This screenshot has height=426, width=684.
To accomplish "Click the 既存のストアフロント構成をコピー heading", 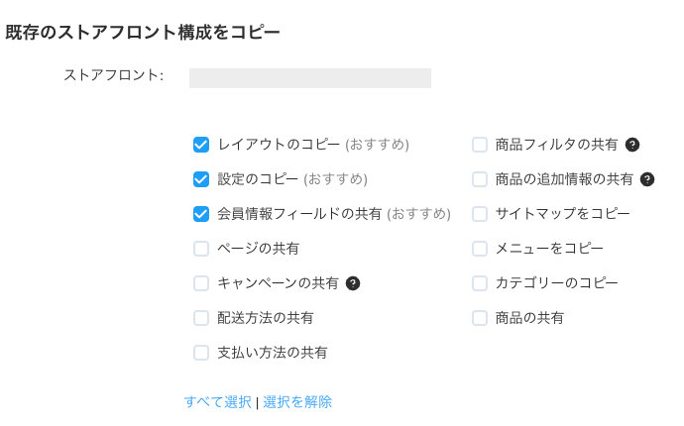I will pyautogui.click(x=143, y=33).
